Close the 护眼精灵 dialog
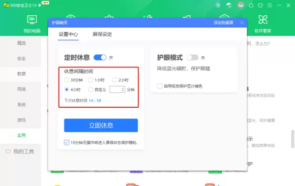 (242, 23)
